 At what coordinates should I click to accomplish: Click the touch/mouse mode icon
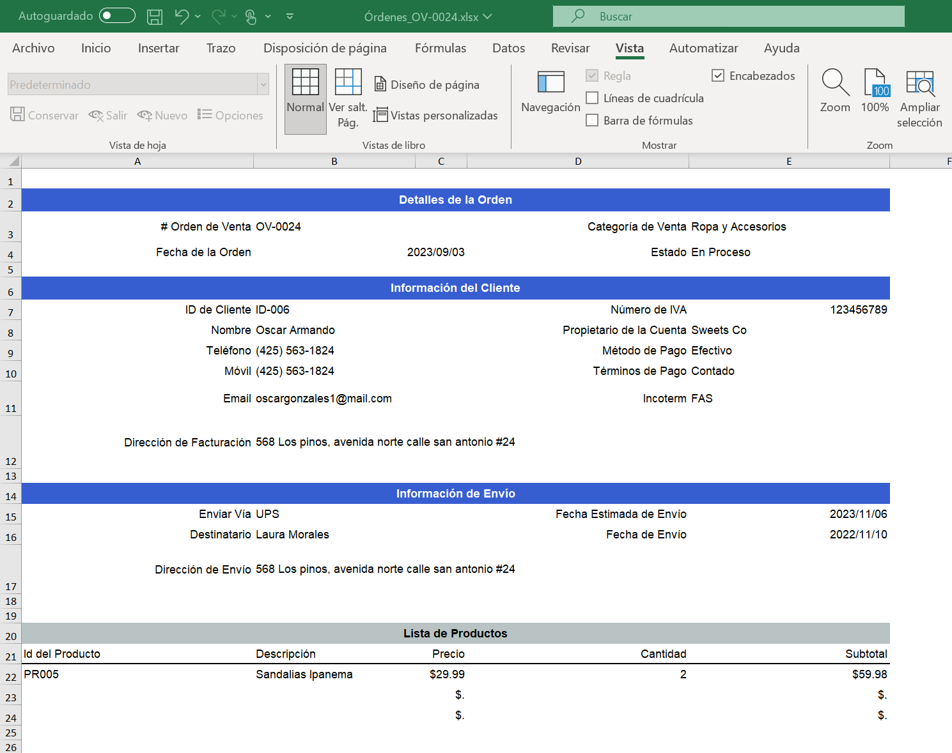coord(251,17)
